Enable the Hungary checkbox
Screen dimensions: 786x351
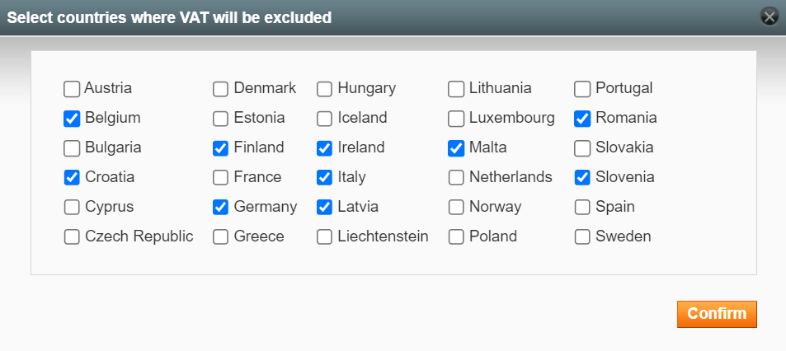[325, 89]
